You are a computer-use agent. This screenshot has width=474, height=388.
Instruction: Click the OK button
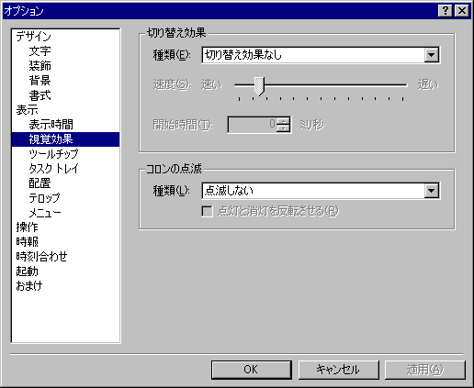252,370
